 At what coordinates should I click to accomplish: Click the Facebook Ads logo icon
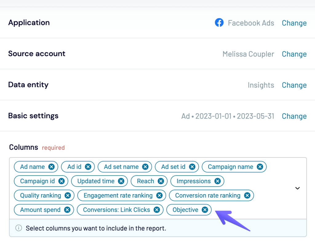tap(219, 23)
